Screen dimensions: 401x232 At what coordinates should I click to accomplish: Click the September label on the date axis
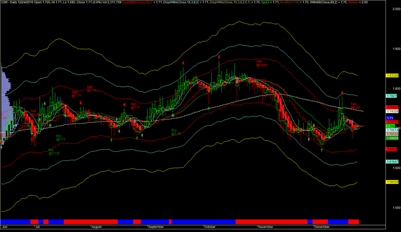(156, 227)
